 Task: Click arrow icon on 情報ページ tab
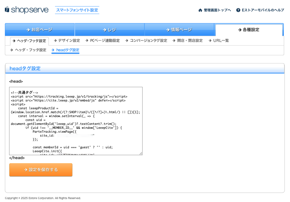(x=168, y=30)
